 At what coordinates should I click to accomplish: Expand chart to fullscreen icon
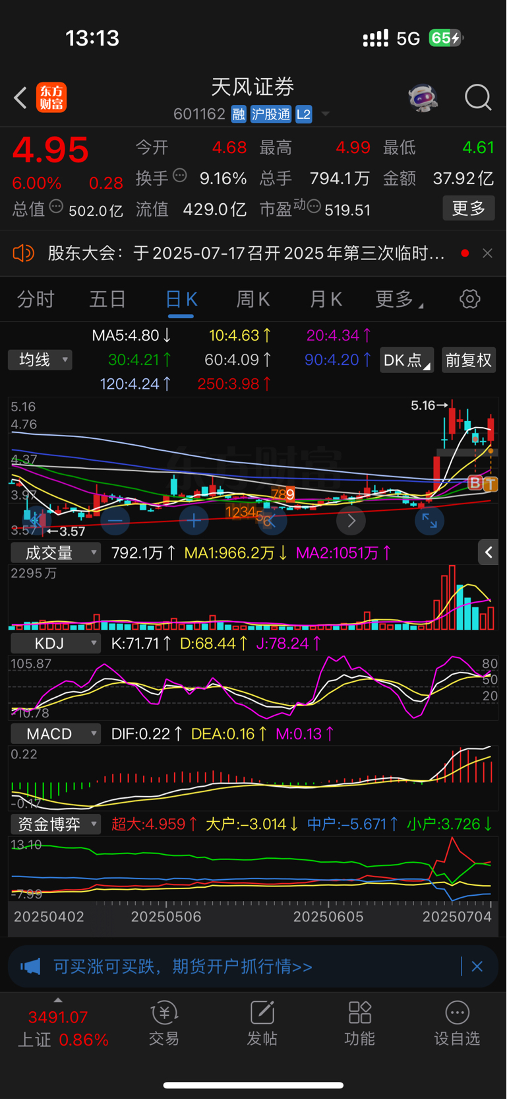429,521
